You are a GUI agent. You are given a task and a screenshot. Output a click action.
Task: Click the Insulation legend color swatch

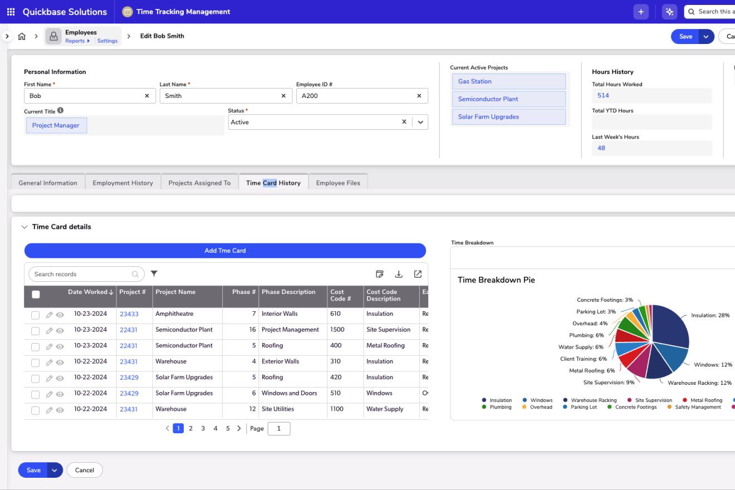coord(484,400)
